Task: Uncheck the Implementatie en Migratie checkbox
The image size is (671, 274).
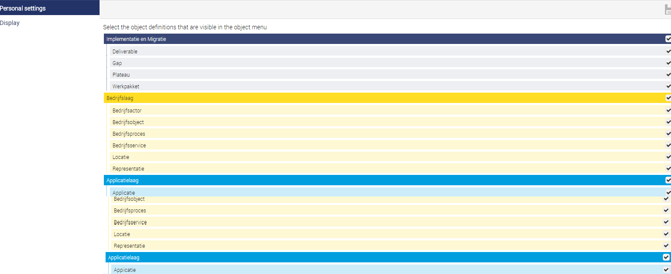Action: 668,39
